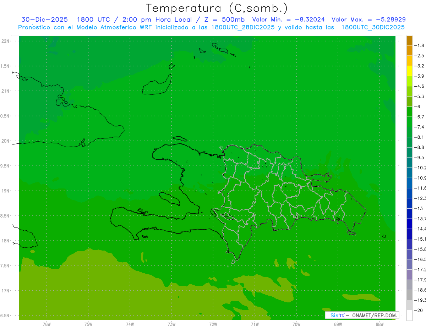Viewport: 426px width, 329px height.
Task: Click the -20 colorbar label
Action: [419, 310]
